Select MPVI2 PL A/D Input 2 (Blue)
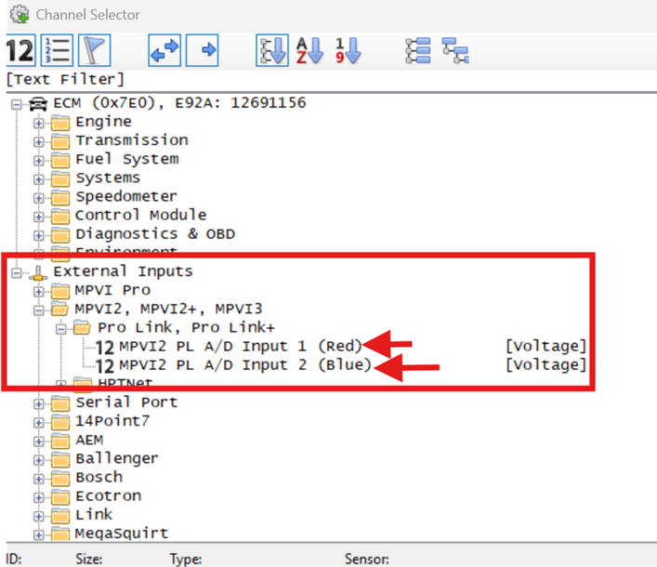Screen dimensions: 657x567 pyautogui.click(x=244, y=365)
